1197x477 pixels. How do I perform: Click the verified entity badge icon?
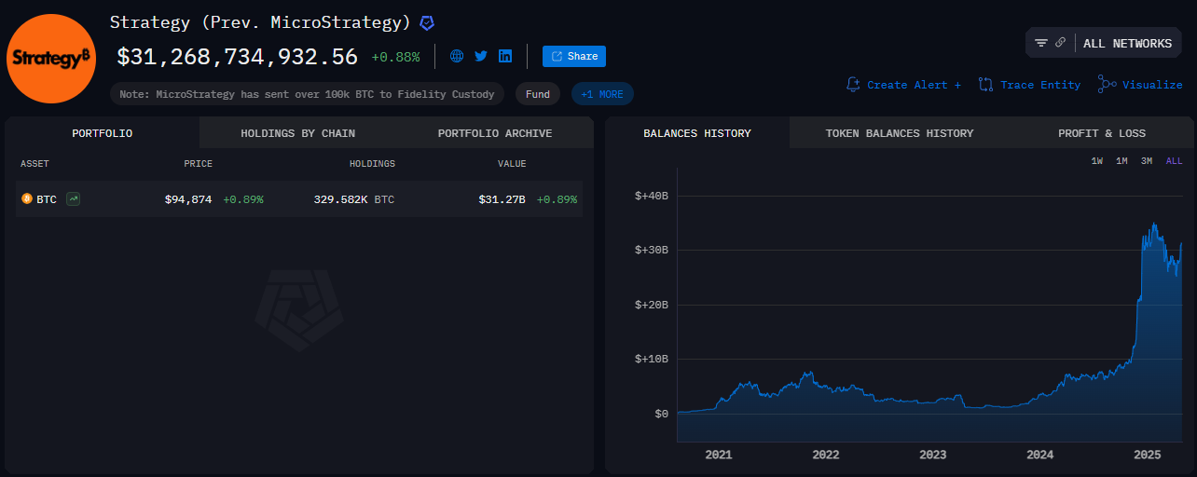point(427,22)
